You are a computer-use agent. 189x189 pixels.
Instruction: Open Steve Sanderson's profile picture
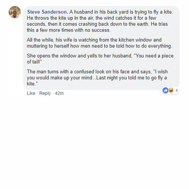(x=15, y=12)
